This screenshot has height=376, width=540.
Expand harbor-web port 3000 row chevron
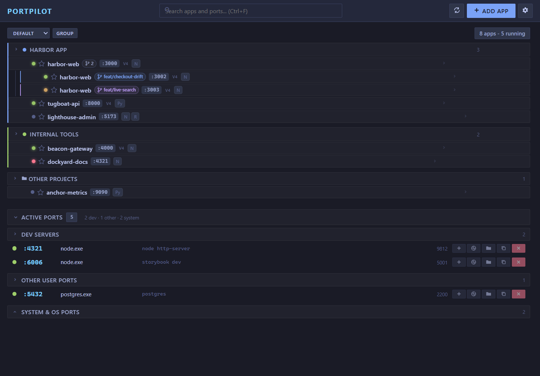(x=444, y=63)
